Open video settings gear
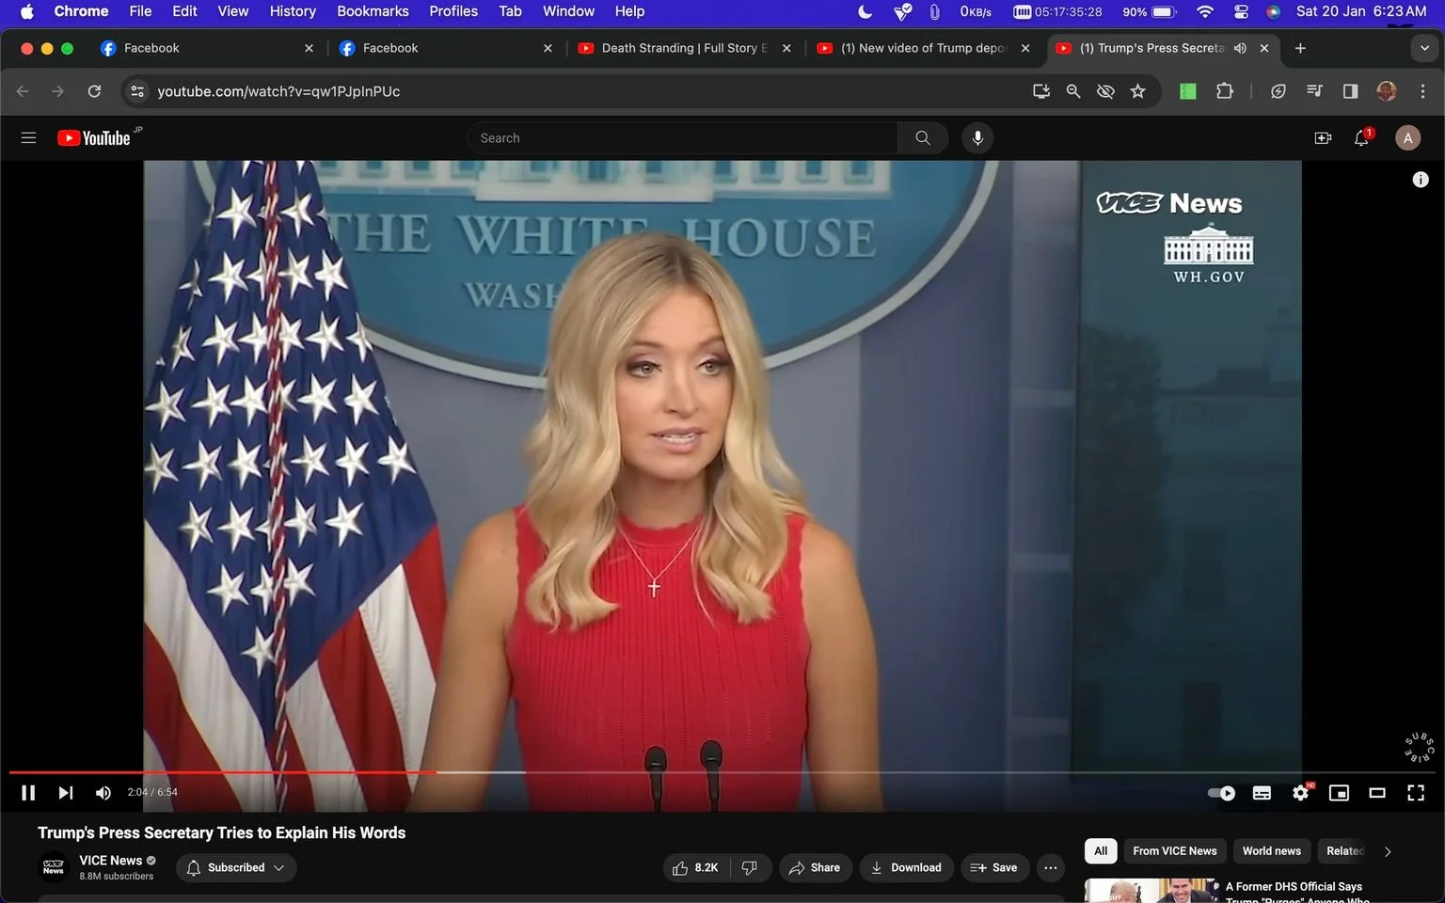 pyautogui.click(x=1301, y=793)
